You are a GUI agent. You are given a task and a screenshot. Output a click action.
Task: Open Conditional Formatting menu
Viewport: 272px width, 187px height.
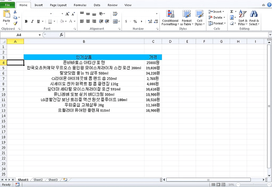170,18
